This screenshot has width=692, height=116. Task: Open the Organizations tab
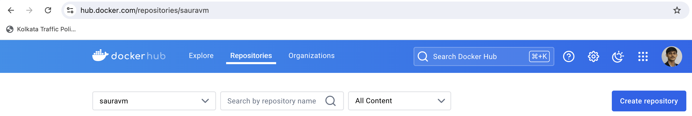[x=311, y=56]
